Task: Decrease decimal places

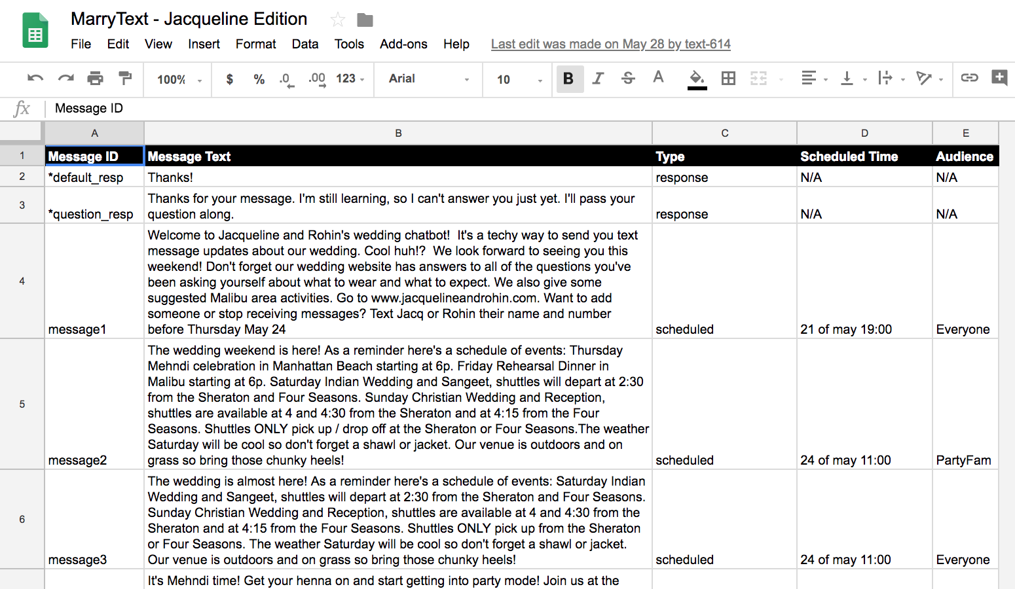Action: pyautogui.click(x=286, y=79)
